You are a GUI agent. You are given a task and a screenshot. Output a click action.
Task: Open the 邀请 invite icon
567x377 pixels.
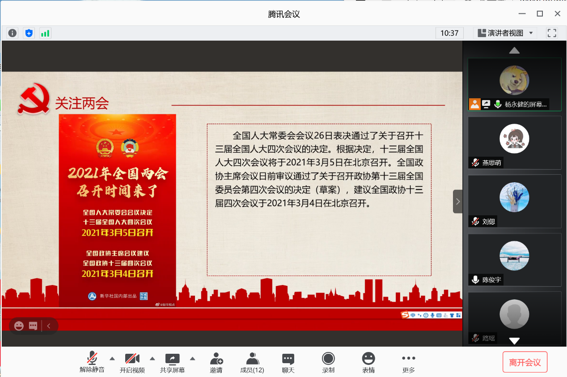(216, 362)
